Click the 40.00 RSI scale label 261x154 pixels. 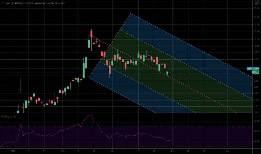[257, 141]
